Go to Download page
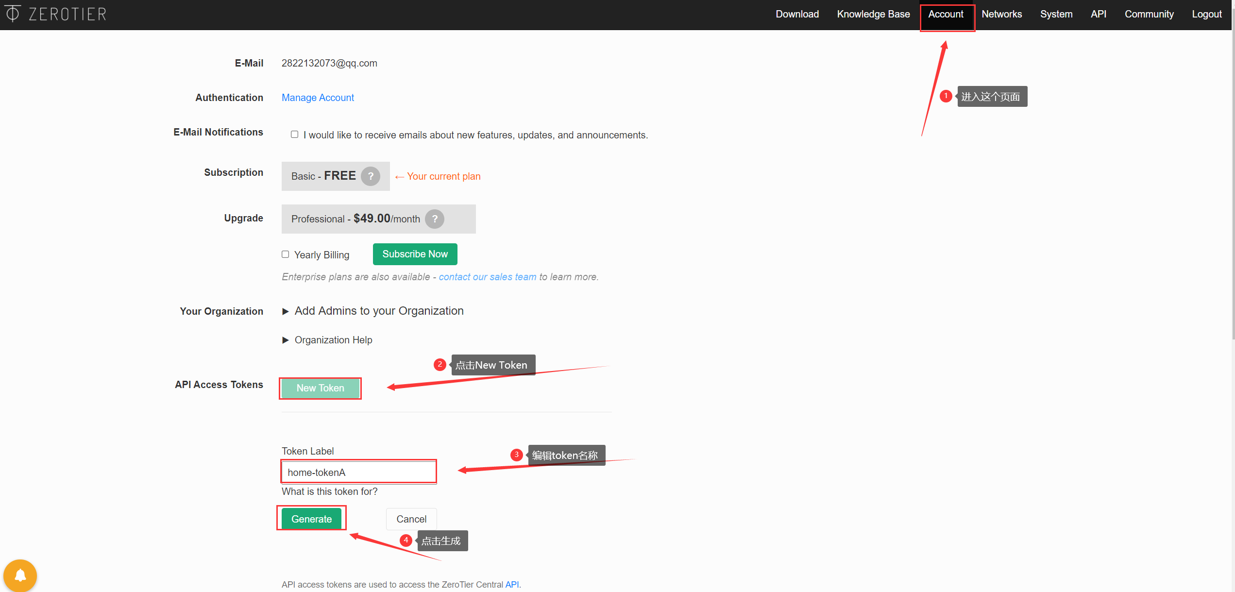1235x592 pixels. pyautogui.click(x=797, y=14)
